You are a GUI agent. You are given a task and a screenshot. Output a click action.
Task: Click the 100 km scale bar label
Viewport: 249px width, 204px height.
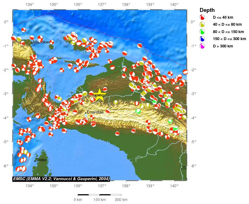pos(99,199)
